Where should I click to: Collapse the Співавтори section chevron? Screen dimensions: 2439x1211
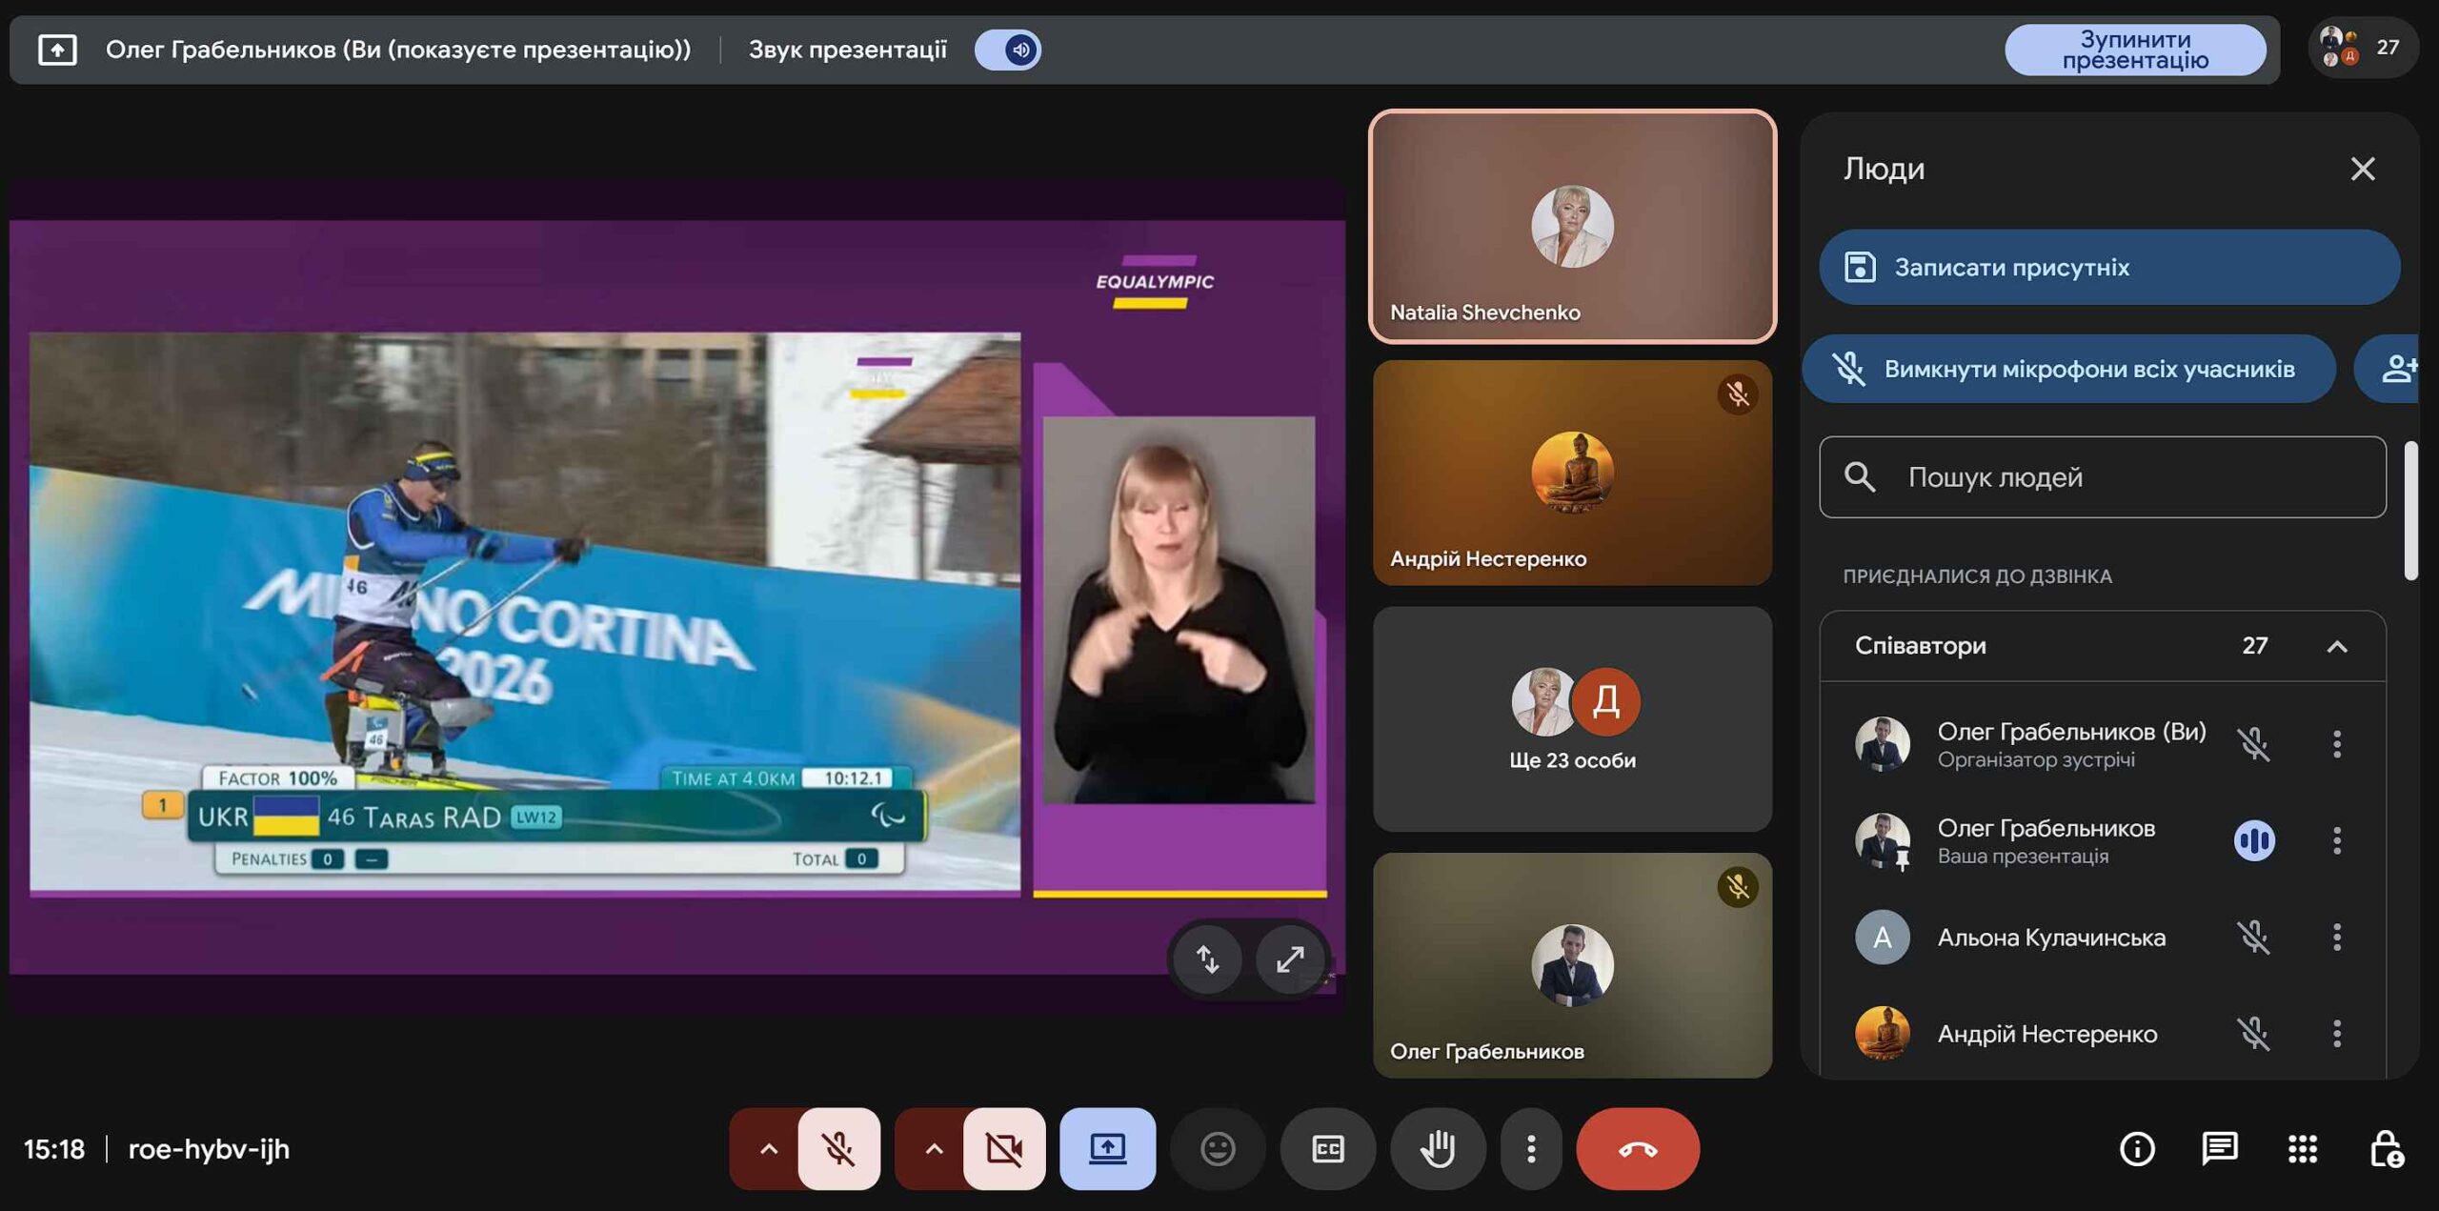2336,646
